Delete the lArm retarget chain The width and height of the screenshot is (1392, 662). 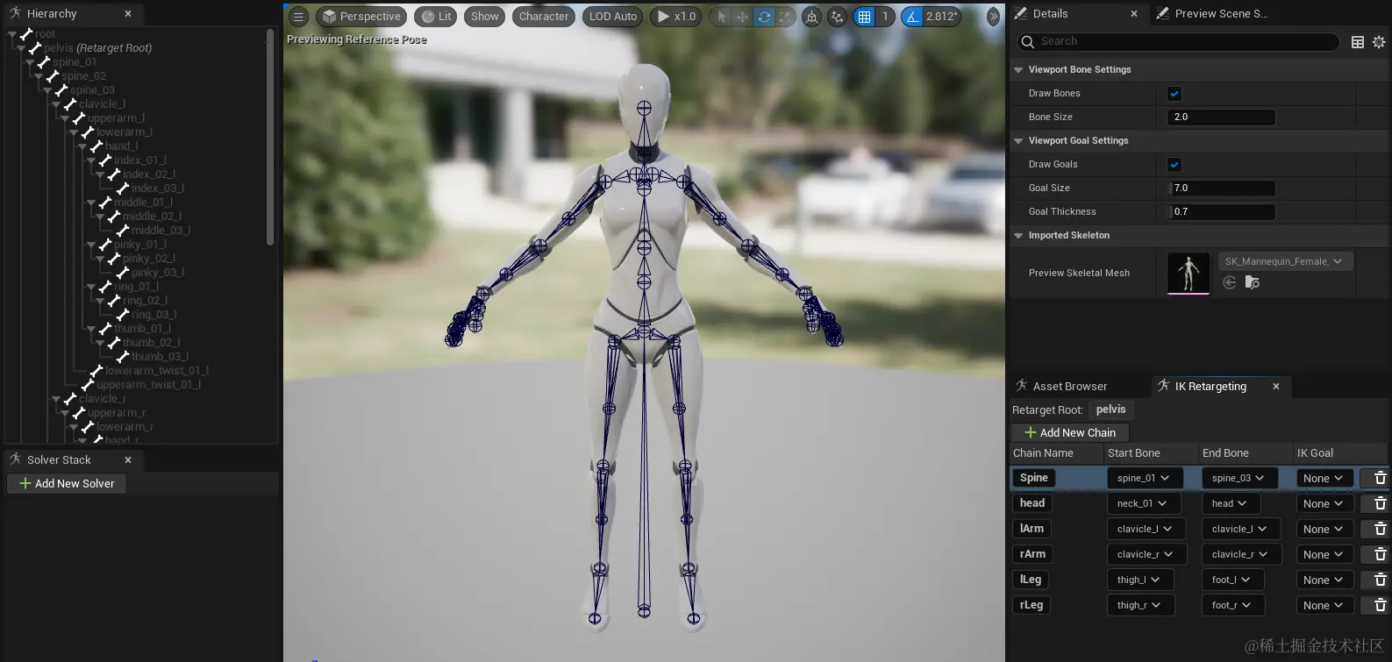tap(1380, 529)
